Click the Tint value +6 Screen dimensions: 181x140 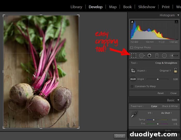click(x=175, y=124)
